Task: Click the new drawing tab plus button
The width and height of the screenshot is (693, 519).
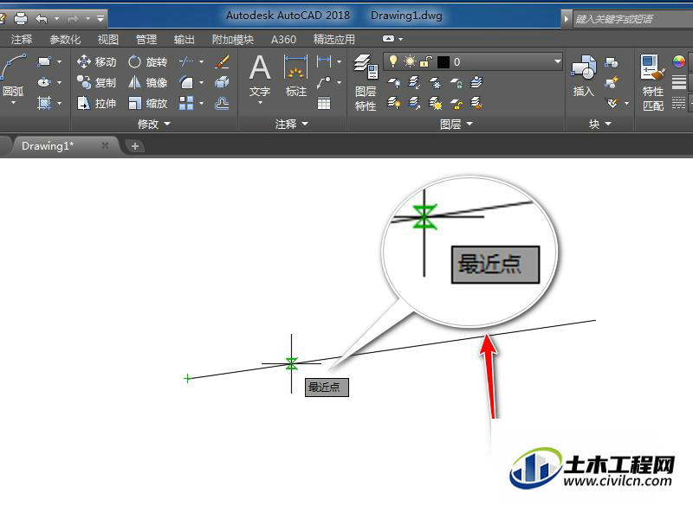Action: coord(135,146)
